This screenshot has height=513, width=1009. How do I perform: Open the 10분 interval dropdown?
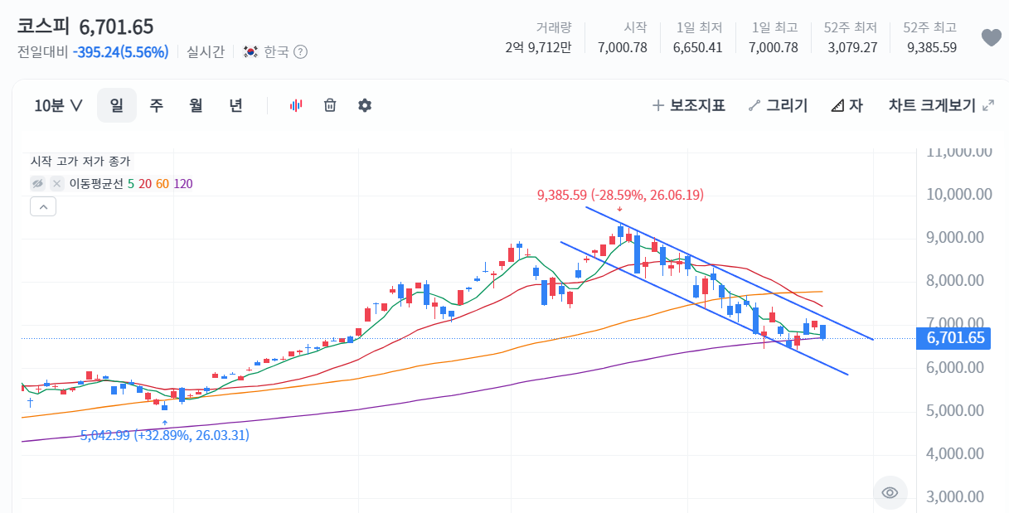tap(58, 105)
